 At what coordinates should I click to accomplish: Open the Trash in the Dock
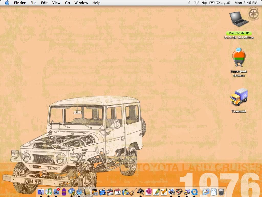tap(221, 192)
